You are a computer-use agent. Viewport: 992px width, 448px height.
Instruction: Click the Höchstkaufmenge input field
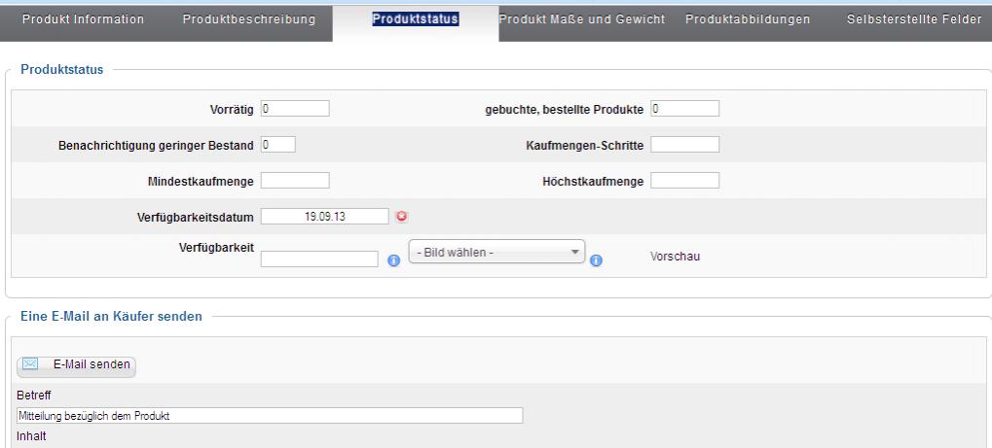click(684, 181)
